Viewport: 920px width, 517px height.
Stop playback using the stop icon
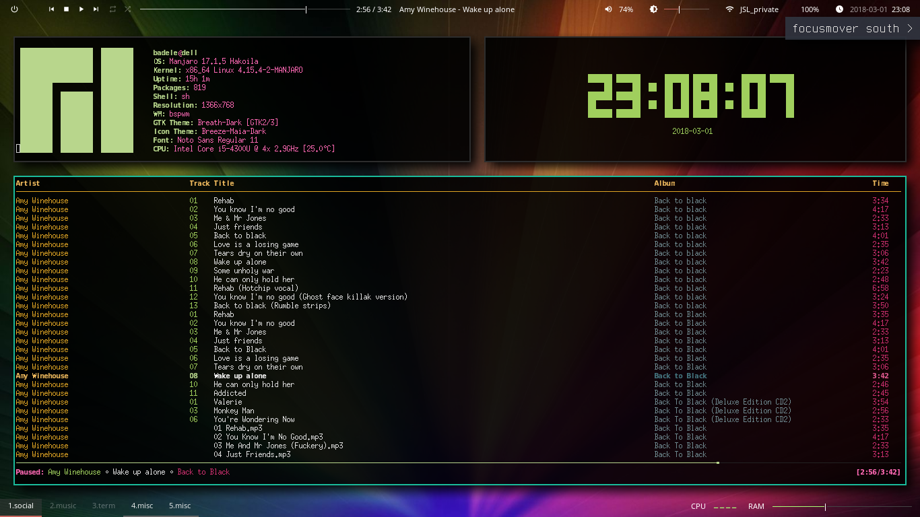pyautogui.click(x=66, y=9)
